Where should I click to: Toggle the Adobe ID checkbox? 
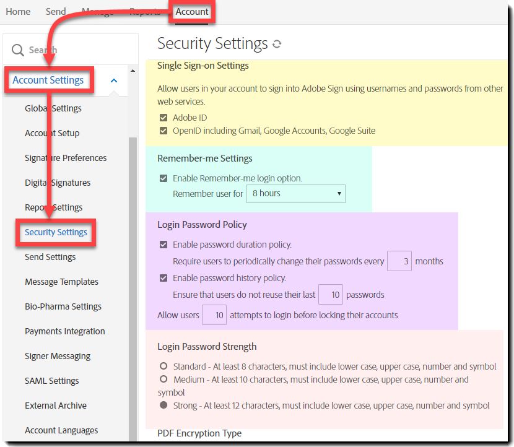tap(163, 118)
